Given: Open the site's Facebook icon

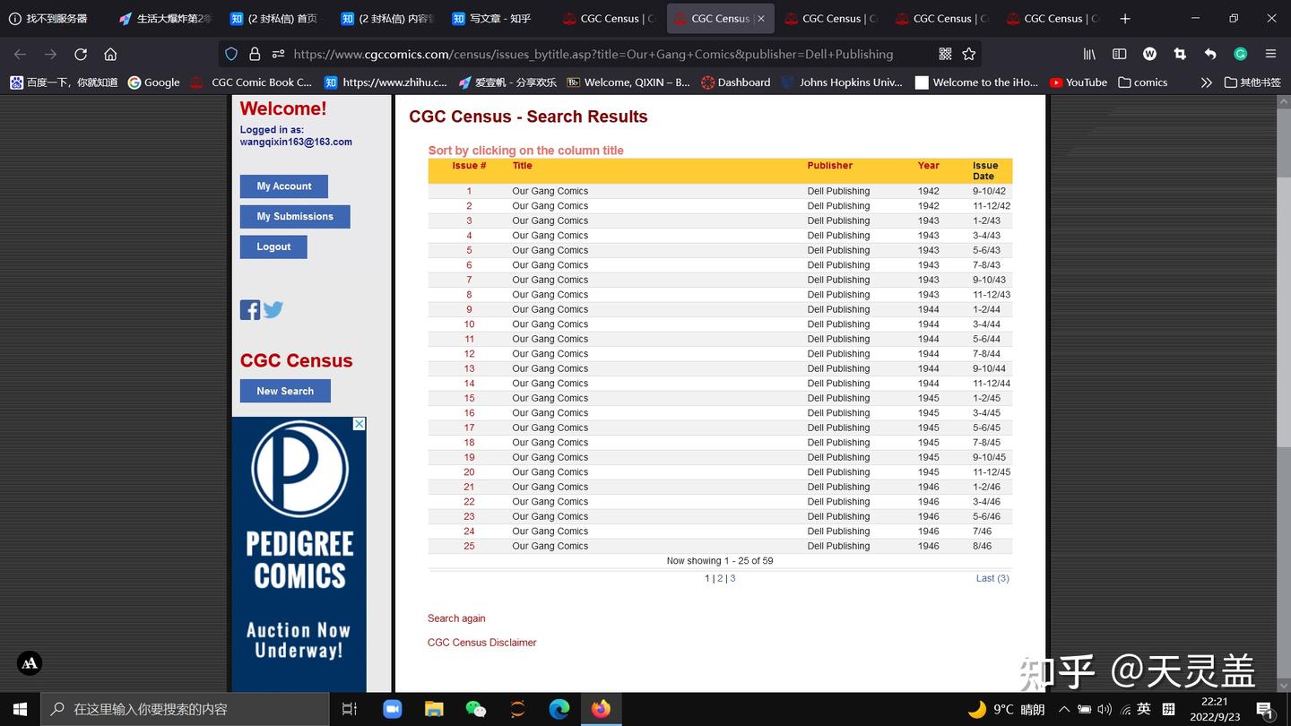Looking at the screenshot, I should coord(250,310).
